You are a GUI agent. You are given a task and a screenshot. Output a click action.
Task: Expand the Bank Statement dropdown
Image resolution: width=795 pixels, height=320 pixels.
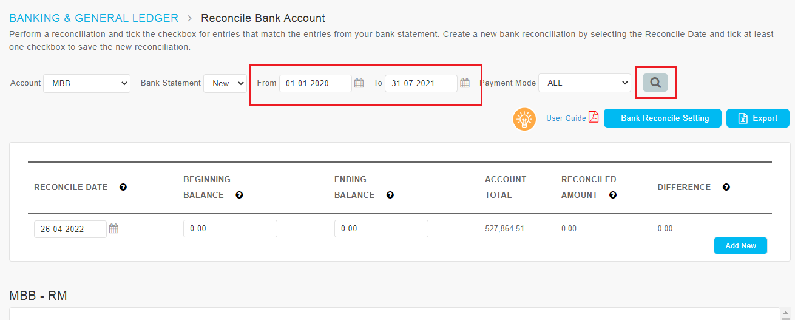[225, 83]
